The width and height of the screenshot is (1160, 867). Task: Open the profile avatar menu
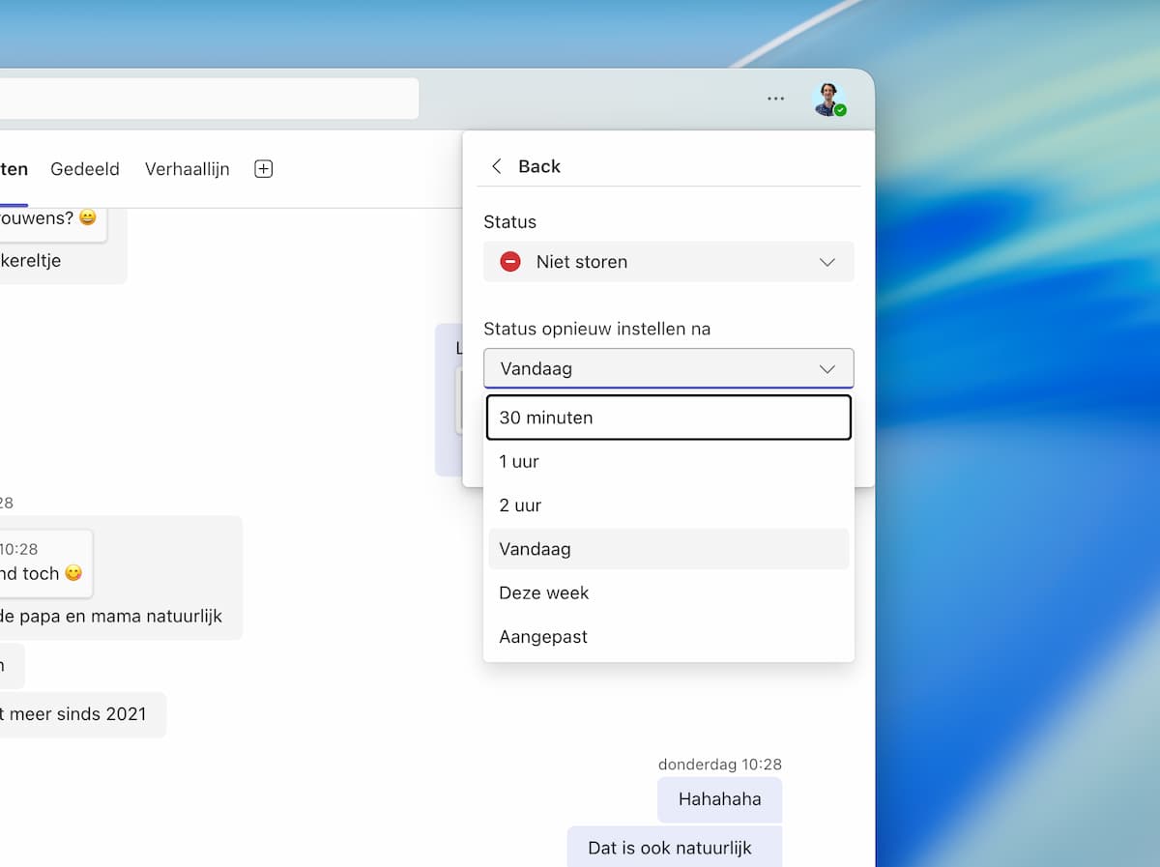[x=827, y=99]
